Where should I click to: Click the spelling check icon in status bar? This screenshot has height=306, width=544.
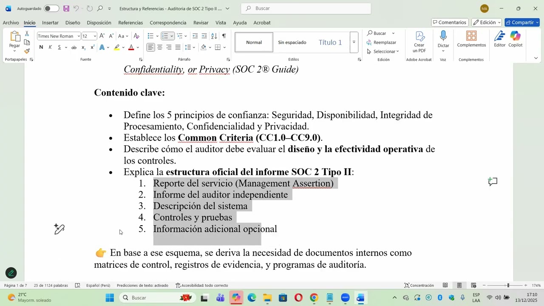[x=77, y=286]
